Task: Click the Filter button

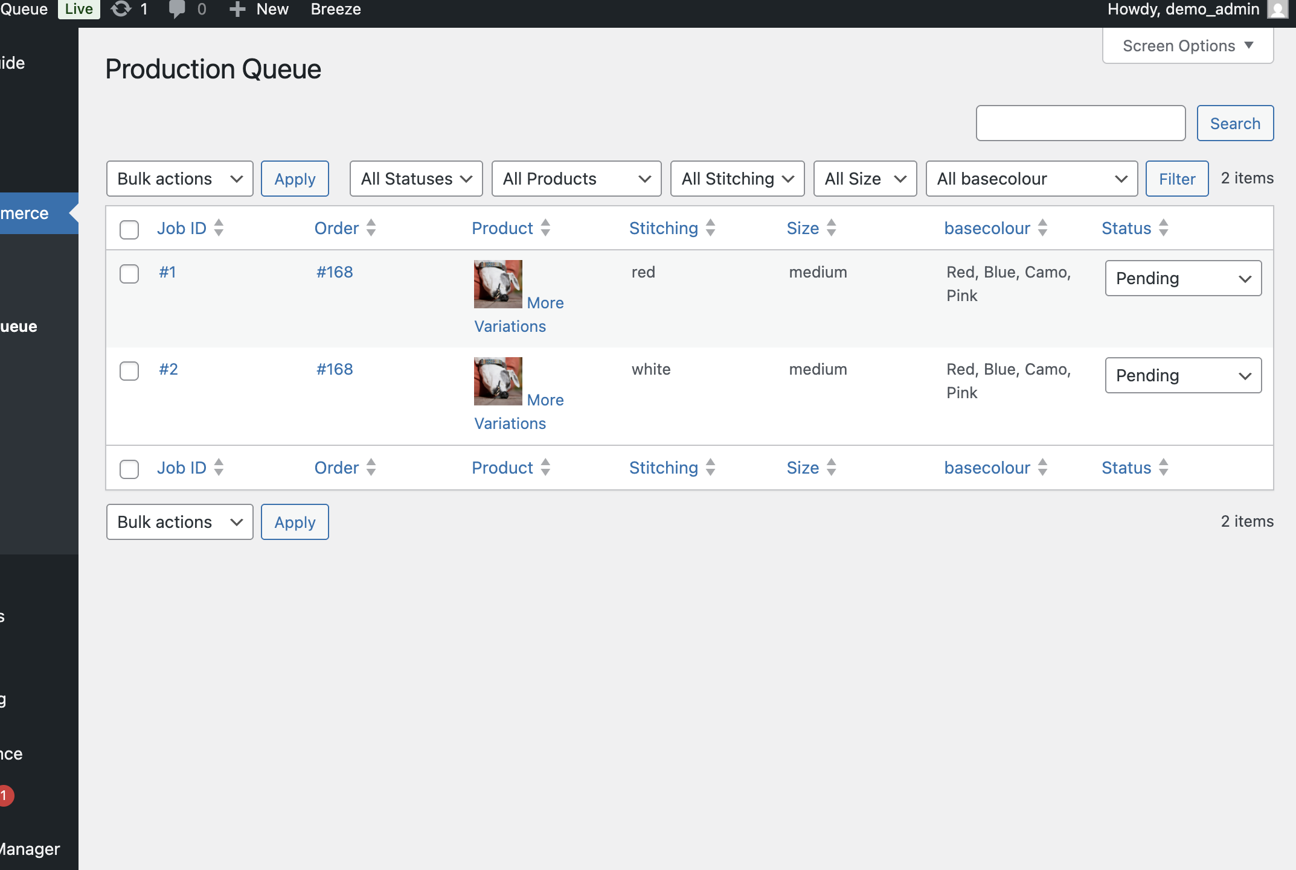Action: tap(1177, 179)
